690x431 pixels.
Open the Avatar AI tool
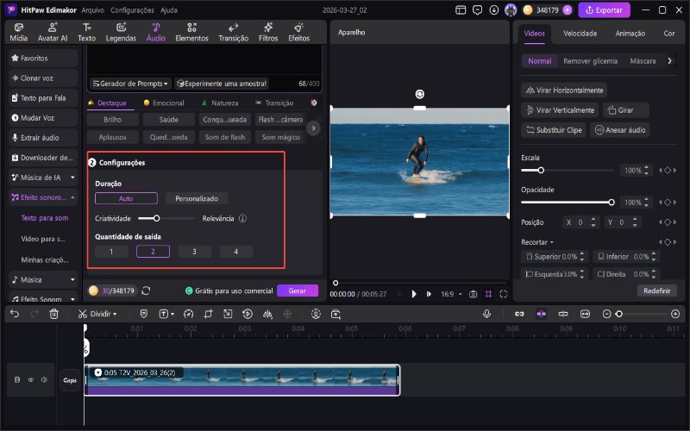(53, 33)
